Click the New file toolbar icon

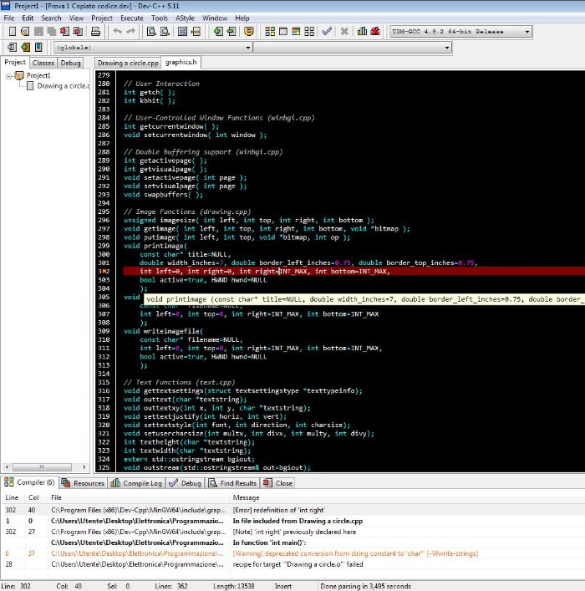[x=12, y=31]
